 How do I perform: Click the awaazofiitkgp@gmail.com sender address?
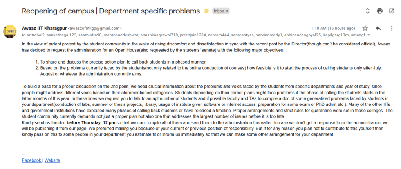tap(95, 28)
